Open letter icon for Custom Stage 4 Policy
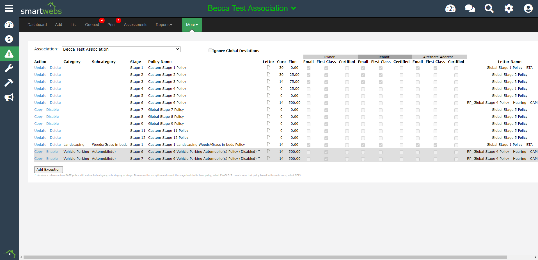Screen dimensions: 538x260 pyautogui.click(x=269, y=88)
